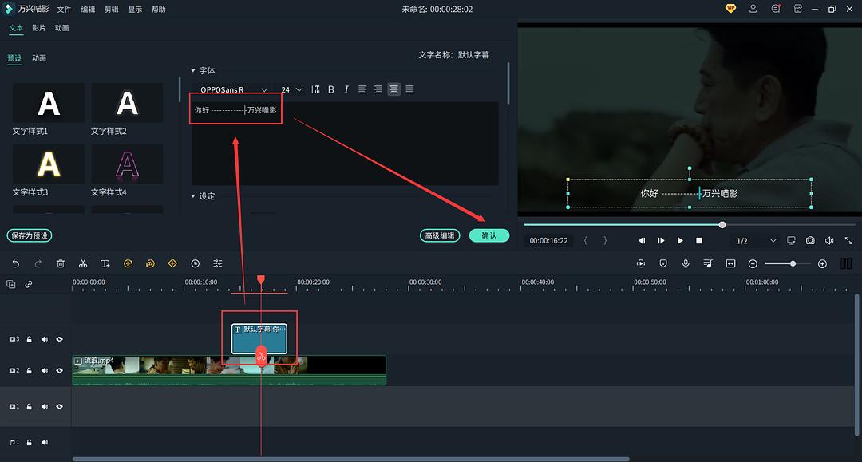Center-align the subtitle text
The image size is (862, 462).
[394, 89]
